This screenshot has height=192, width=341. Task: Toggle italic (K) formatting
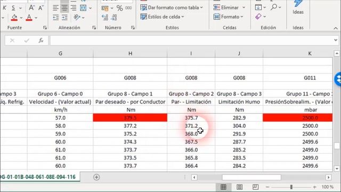click(x=4, y=8)
